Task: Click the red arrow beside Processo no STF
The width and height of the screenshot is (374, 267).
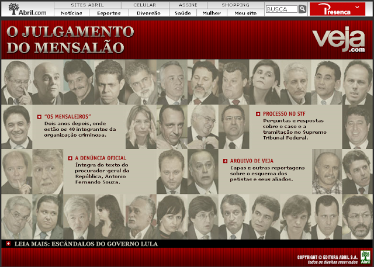Action: coord(258,114)
